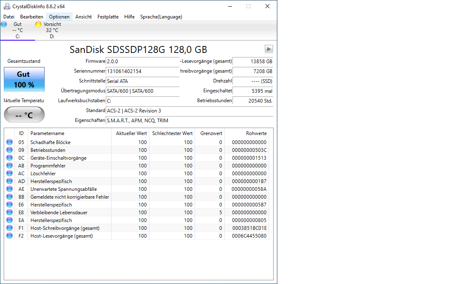474x284 pixels.
Task: Select the Geräte-Einschaltvorgänge parameter name
Action: pos(58,158)
